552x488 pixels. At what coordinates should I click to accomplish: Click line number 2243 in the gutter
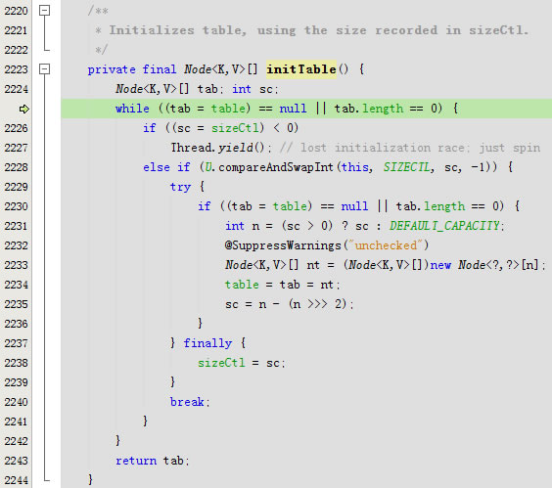(x=16, y=461)
